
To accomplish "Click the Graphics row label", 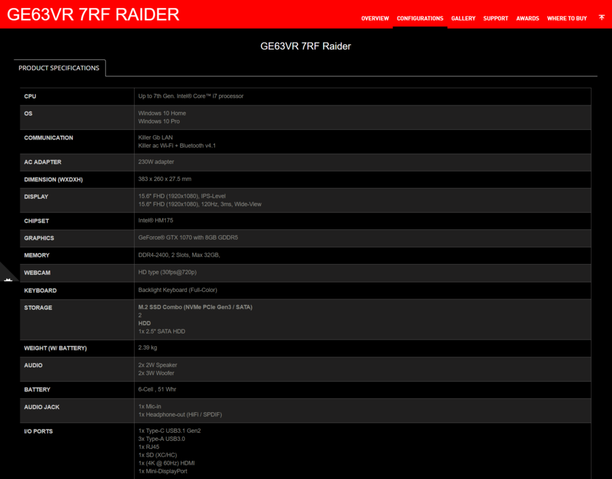I will click(39, 238).
